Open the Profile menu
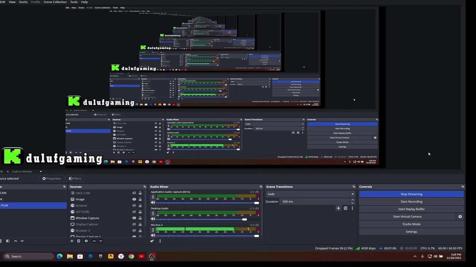Viewport: 476px width, 267px height. [36, 2]
